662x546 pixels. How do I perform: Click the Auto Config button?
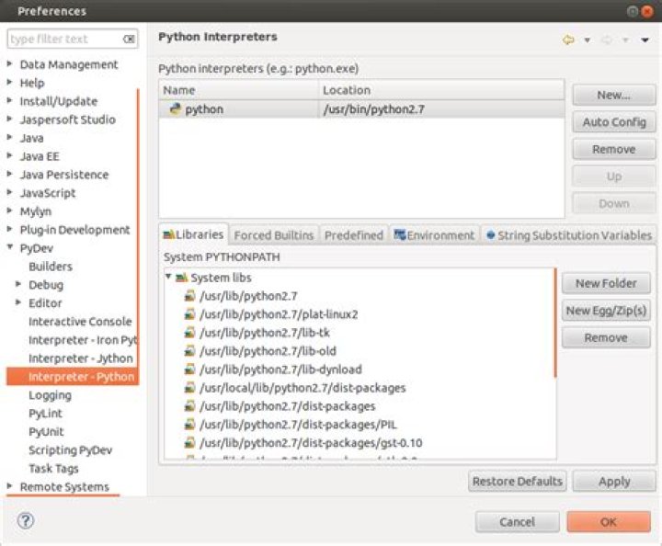(614, 122)
